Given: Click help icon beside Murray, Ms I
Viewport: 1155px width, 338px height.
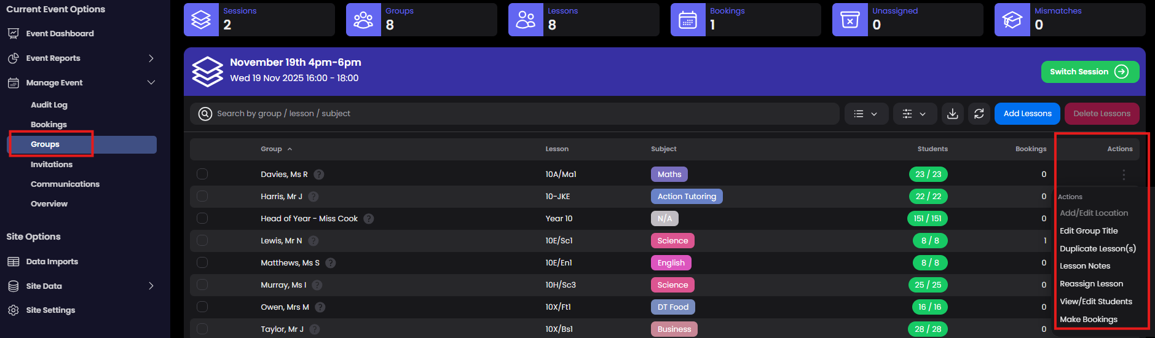Looking at the screenshot, I should (317, 285).
